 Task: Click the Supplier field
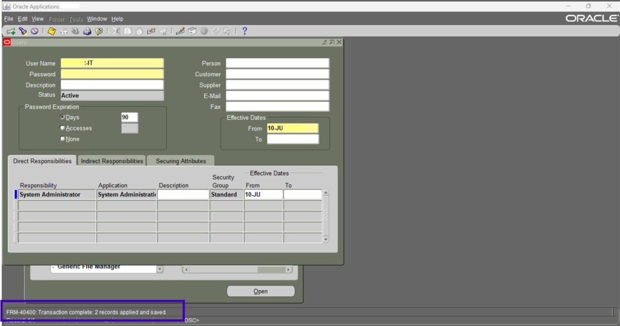(277, 85)
